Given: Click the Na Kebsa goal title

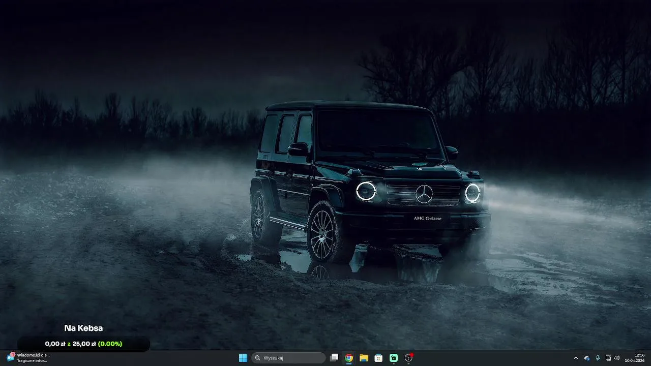Looking at the screenshot, I should click(83, 328).
